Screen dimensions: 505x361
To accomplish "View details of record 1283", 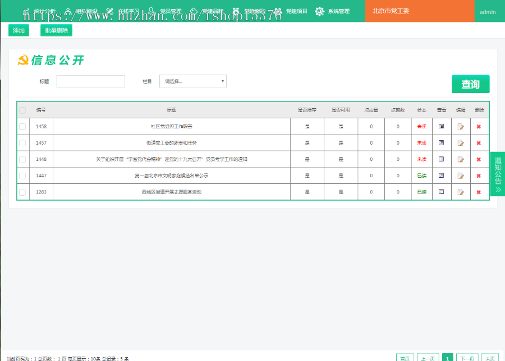I will point(441,192).
